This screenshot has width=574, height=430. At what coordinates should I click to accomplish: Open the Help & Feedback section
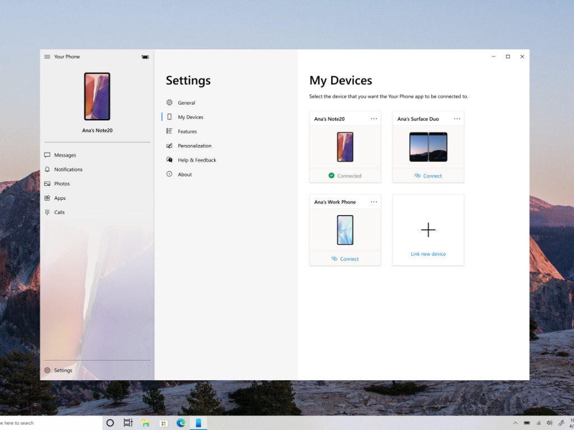coord(197,160)
